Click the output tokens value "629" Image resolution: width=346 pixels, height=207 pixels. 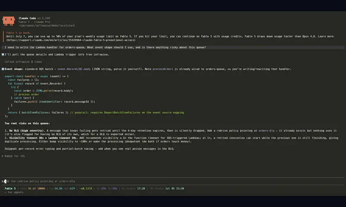[x=72, y=188]
